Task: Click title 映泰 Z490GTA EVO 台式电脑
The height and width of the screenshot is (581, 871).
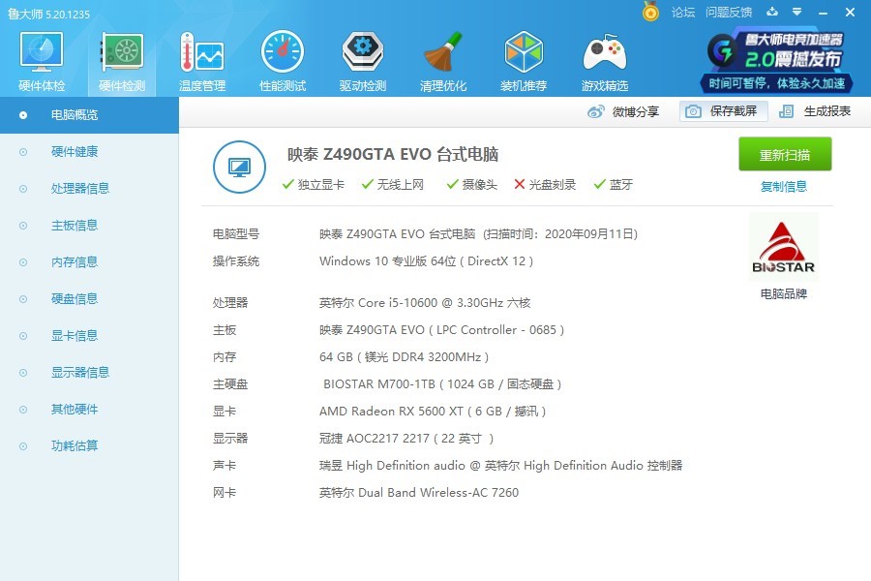Action: click(393, 154)
